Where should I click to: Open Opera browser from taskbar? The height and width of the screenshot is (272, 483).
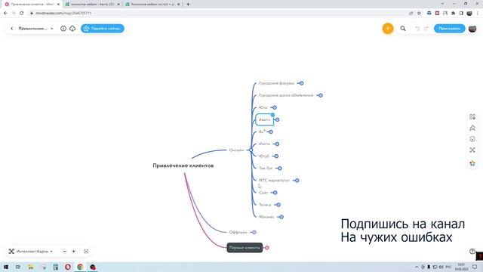click(x=68, y=267)
